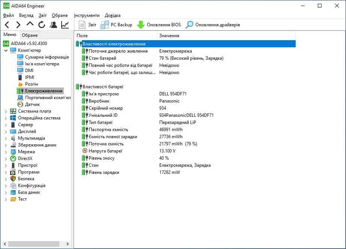346x249 pixels.
Task: Click the Конфігурація icon
Action: 13,186
